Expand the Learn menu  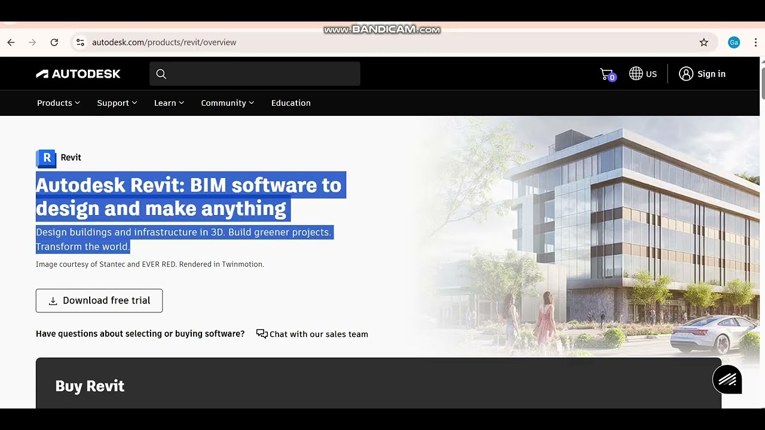point(169,103)
